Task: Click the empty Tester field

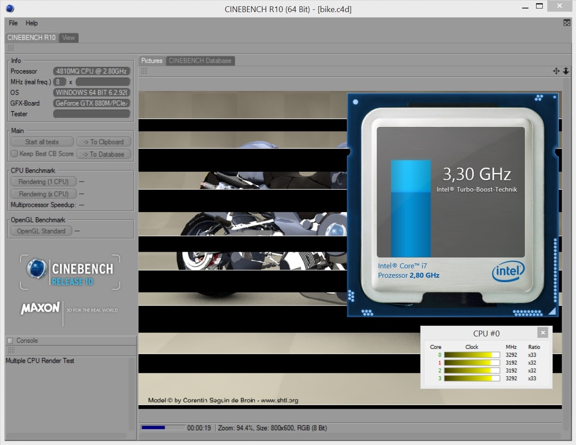Action: pyautogui.click(x=92, y=114)
